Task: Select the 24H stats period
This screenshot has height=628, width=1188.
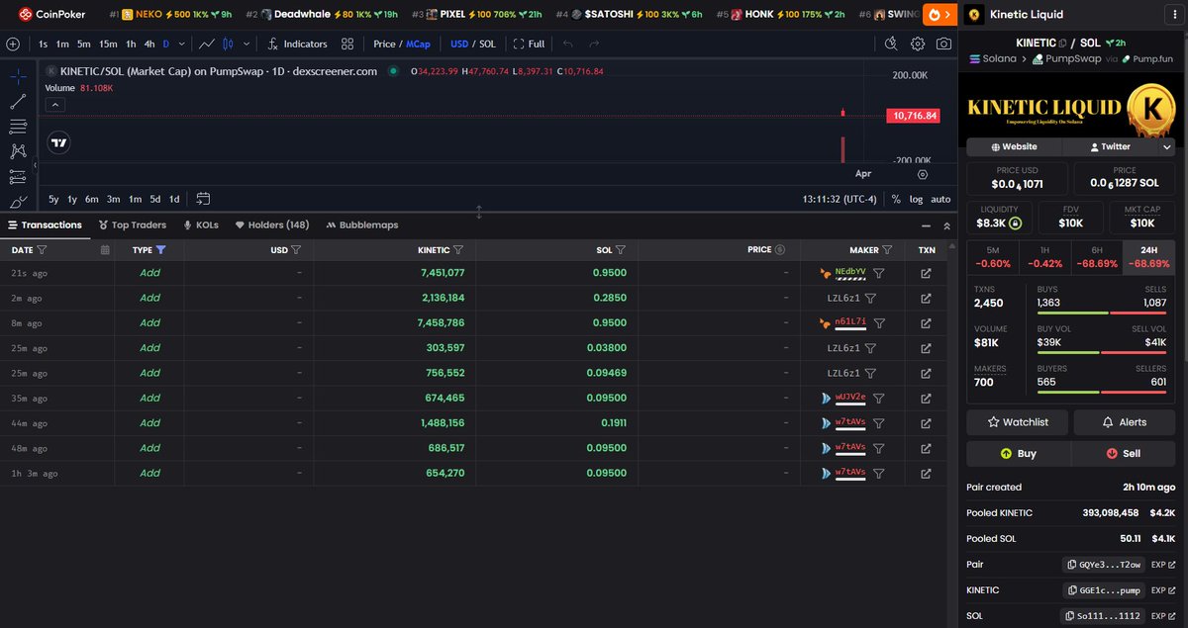Action: (1150, 257)
